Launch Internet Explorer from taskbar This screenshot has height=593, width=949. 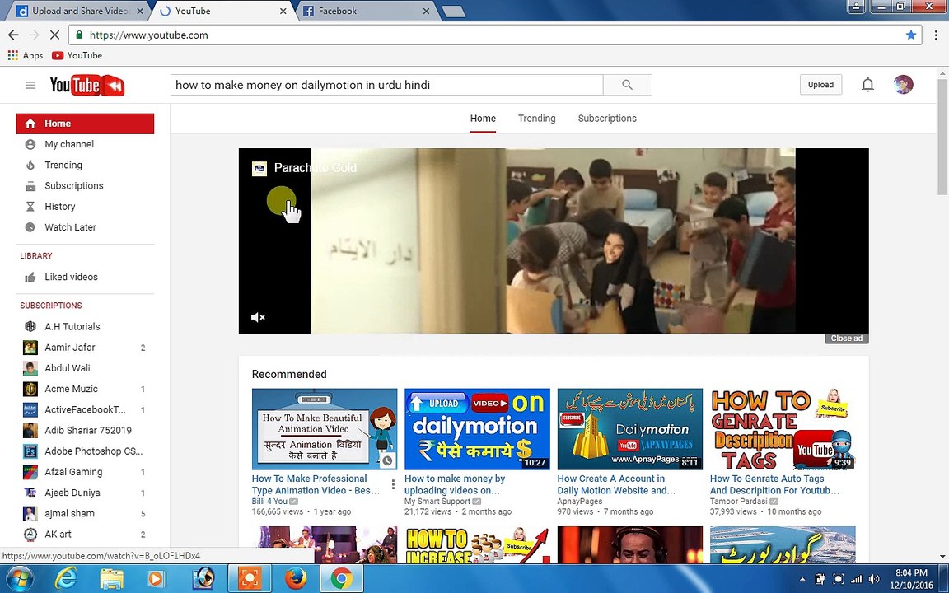[65, 579]
